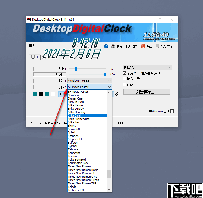Viewport: 203px width, 198px height.
Task: Click the tray display icon
Action: 158,46
